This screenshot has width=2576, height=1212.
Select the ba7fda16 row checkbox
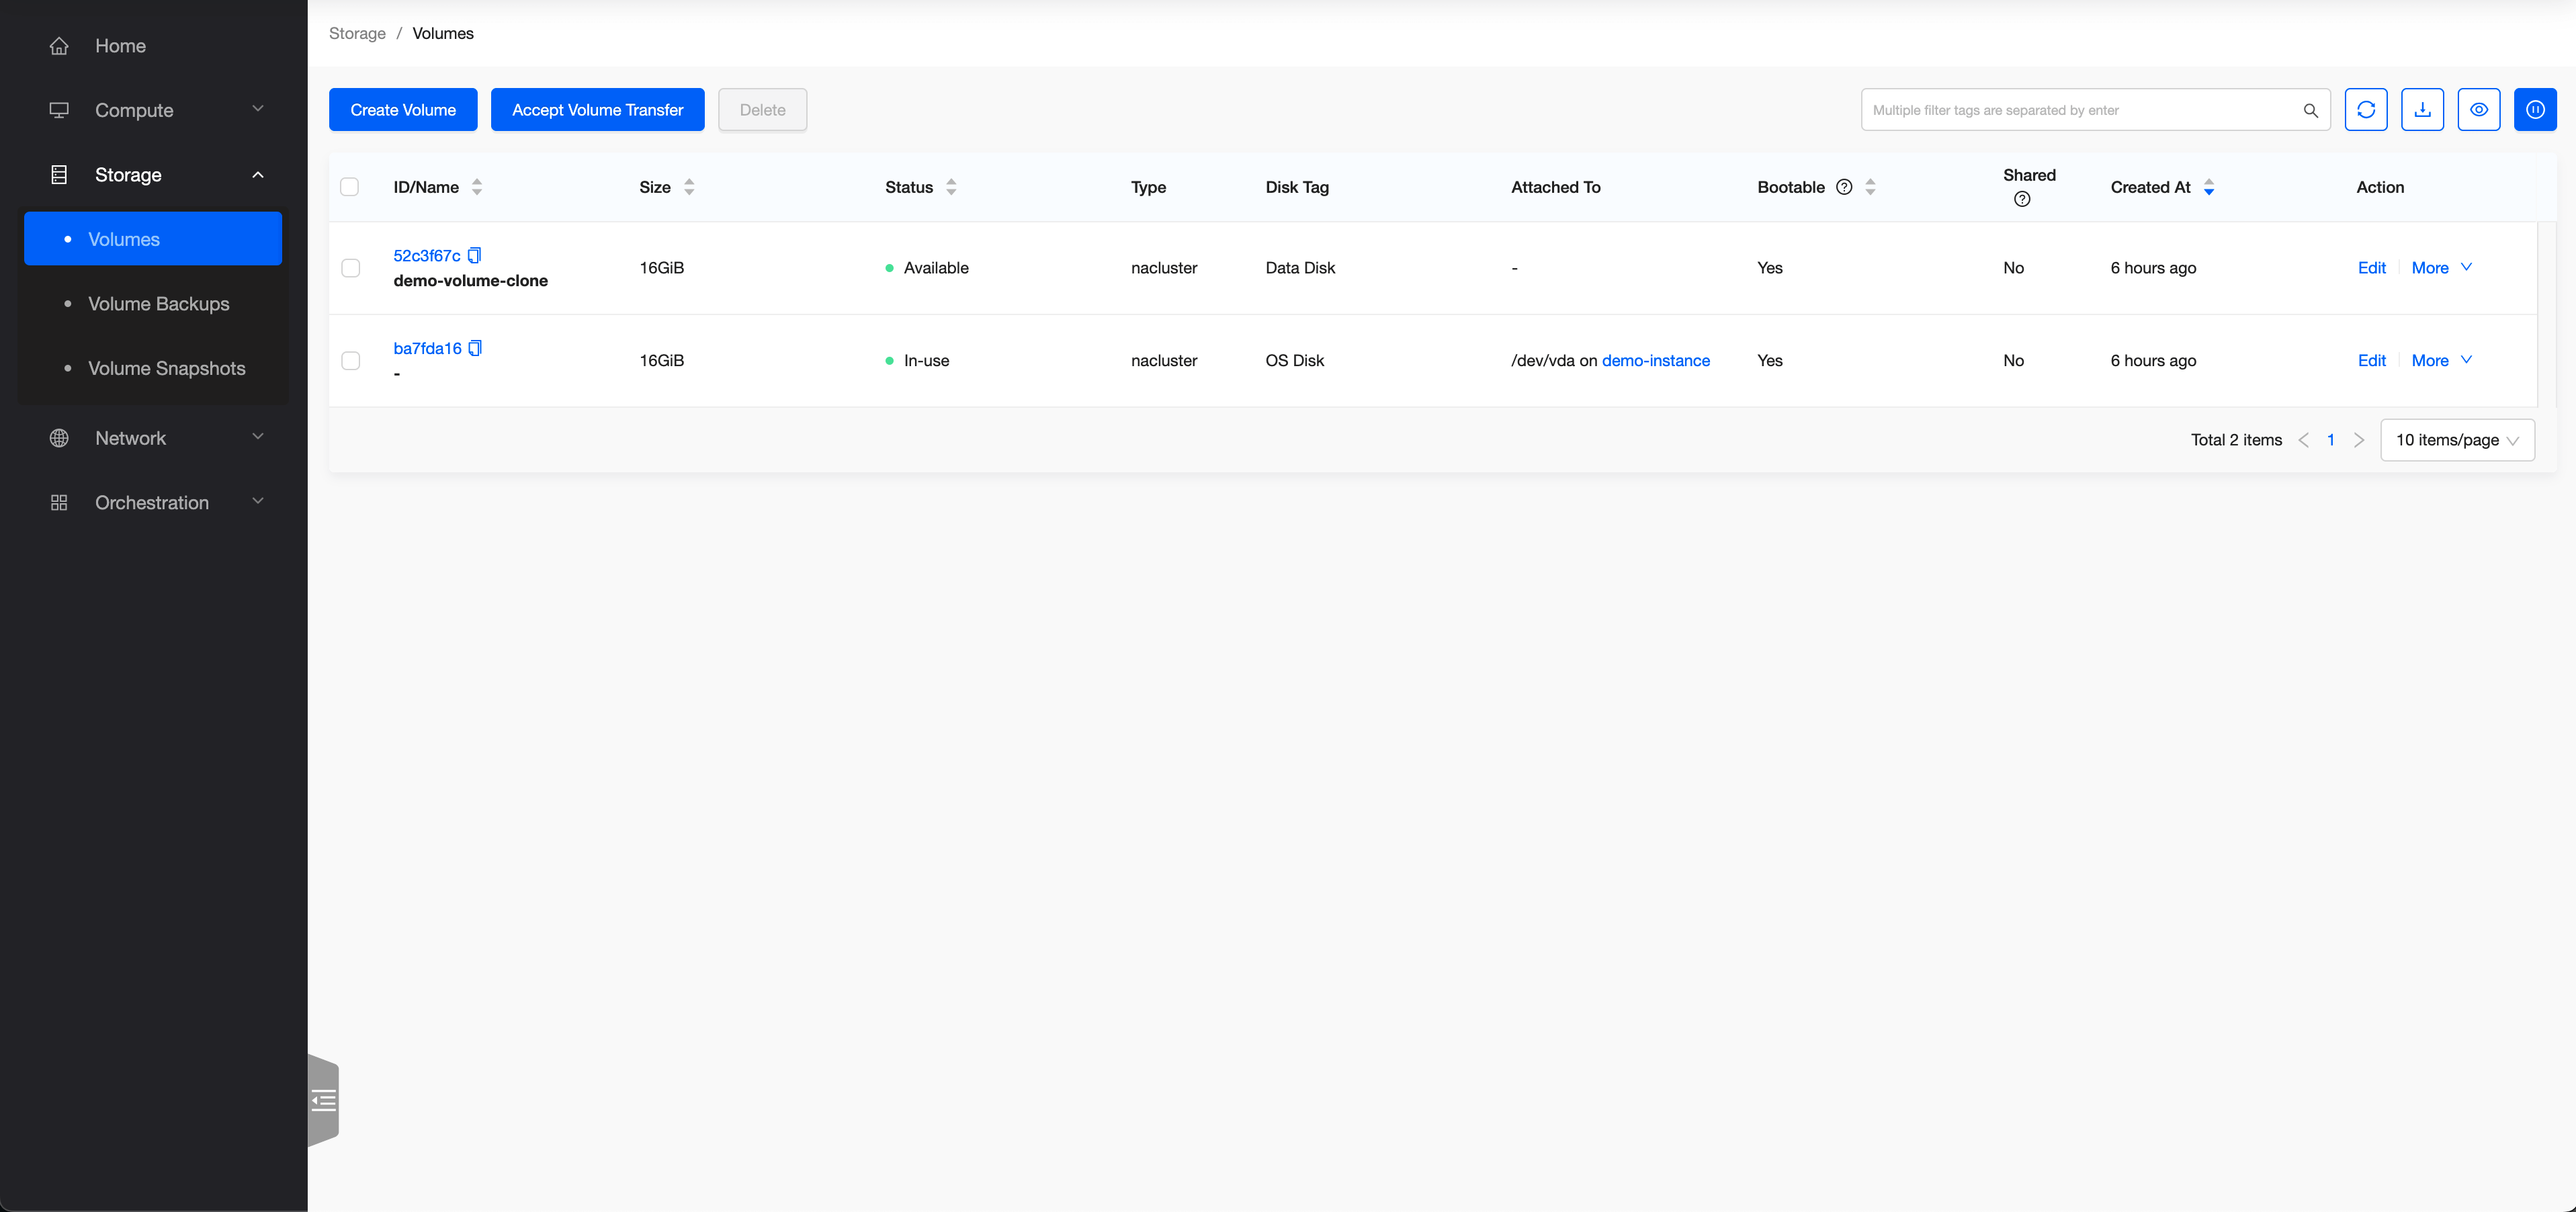(x=350, y=361)
